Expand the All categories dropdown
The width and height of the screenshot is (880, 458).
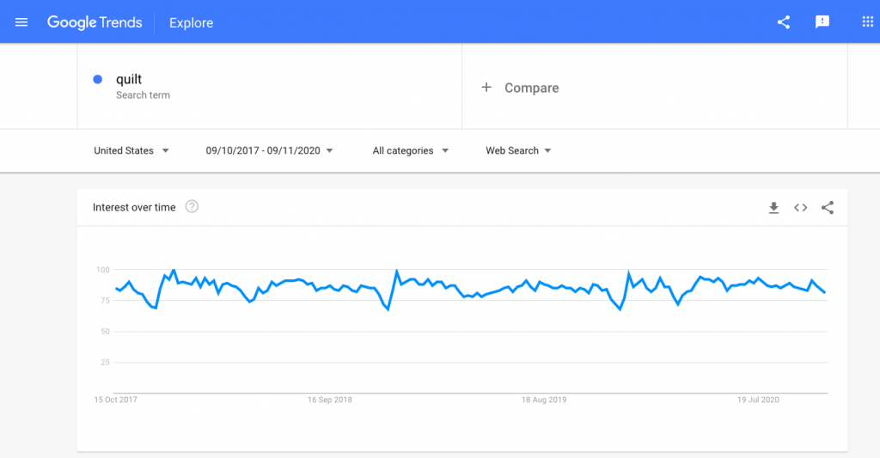[411, 150]
